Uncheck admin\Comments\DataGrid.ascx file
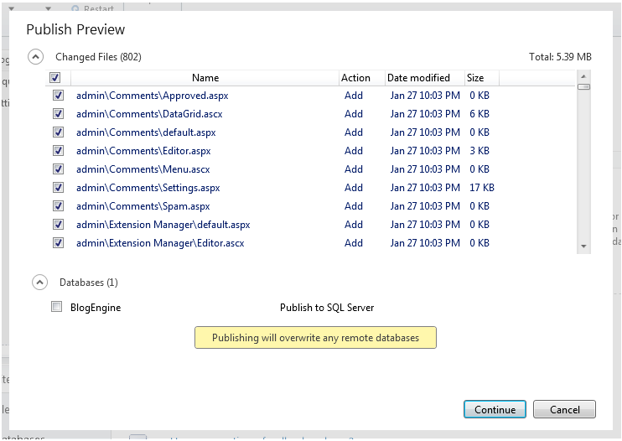Screen dimensions: 622x441 [x=59, y=114]
